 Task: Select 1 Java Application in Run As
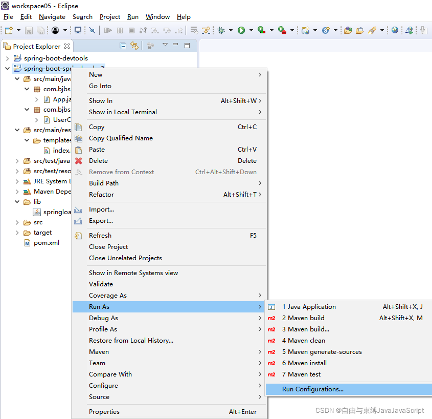[349, 307]
